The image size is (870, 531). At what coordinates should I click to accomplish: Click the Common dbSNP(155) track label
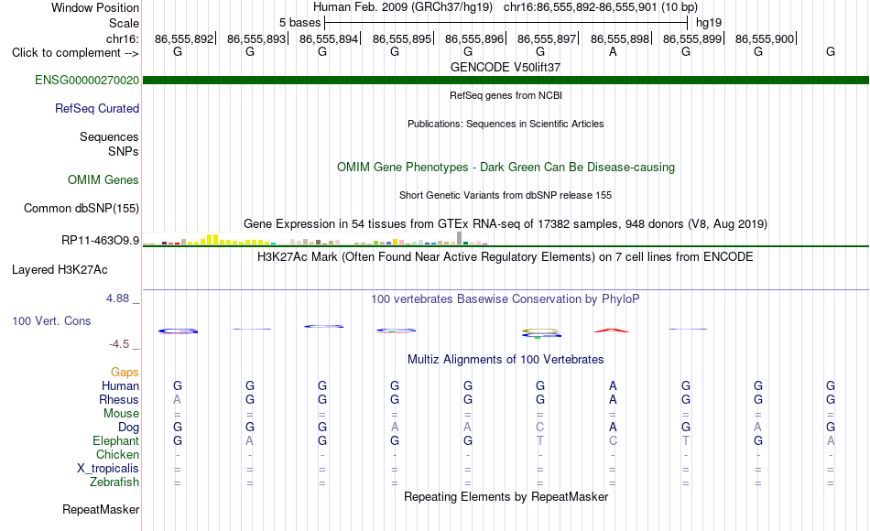pos(82,208)
